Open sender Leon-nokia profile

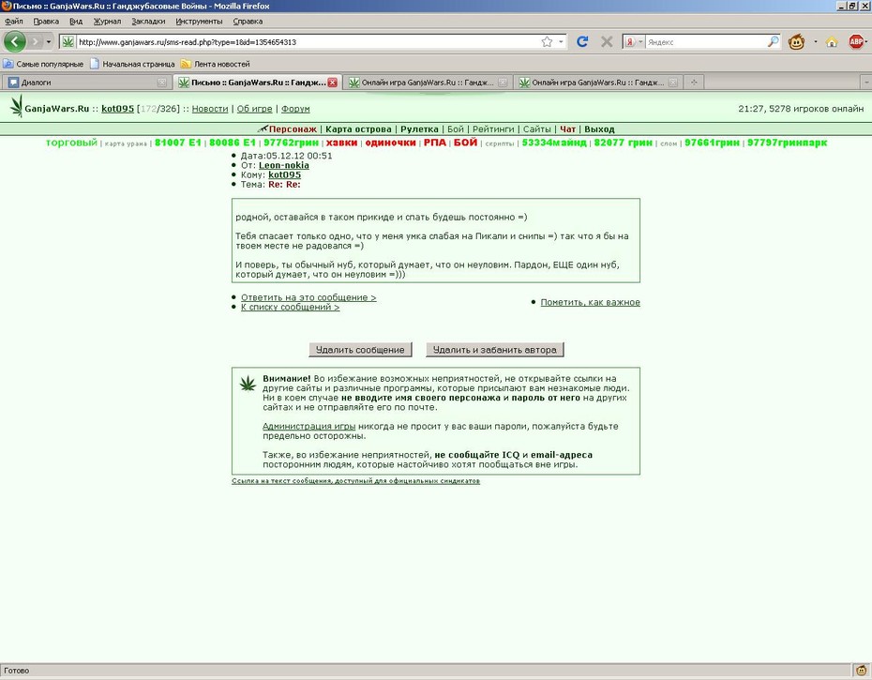[283, 165]
